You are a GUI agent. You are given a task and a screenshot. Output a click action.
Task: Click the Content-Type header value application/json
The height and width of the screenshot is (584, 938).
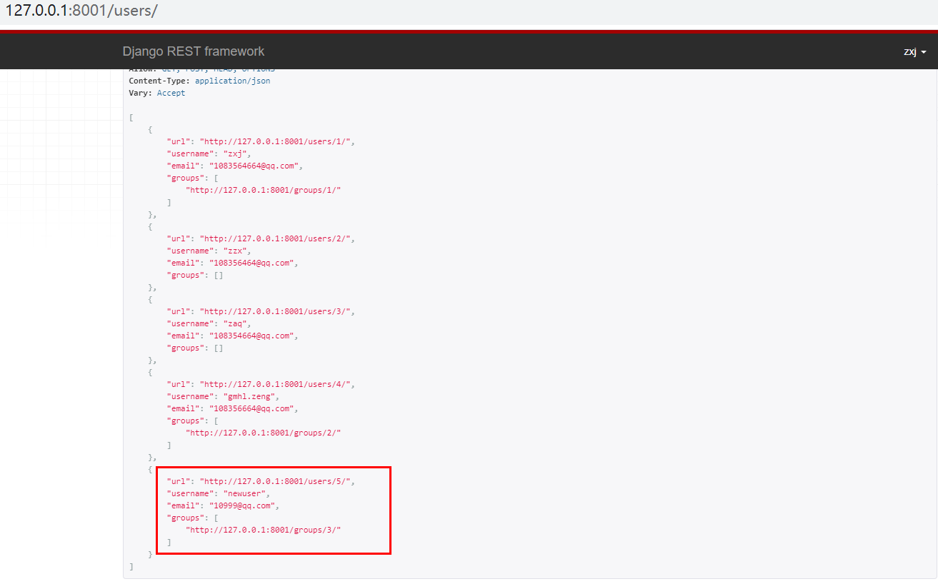coord(232,81)
